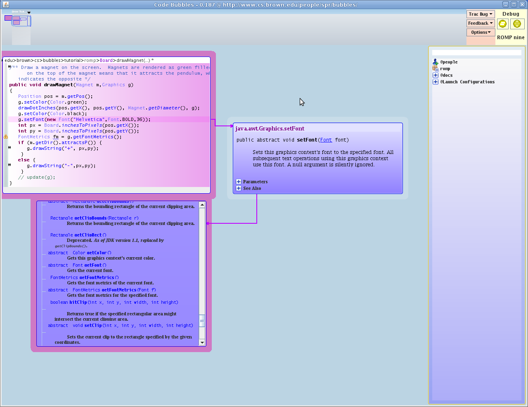Click the 'public void drawMagnet' declaration line
Image resolution: width=528 pixels, height=407 pixels.
click(71, 85)
